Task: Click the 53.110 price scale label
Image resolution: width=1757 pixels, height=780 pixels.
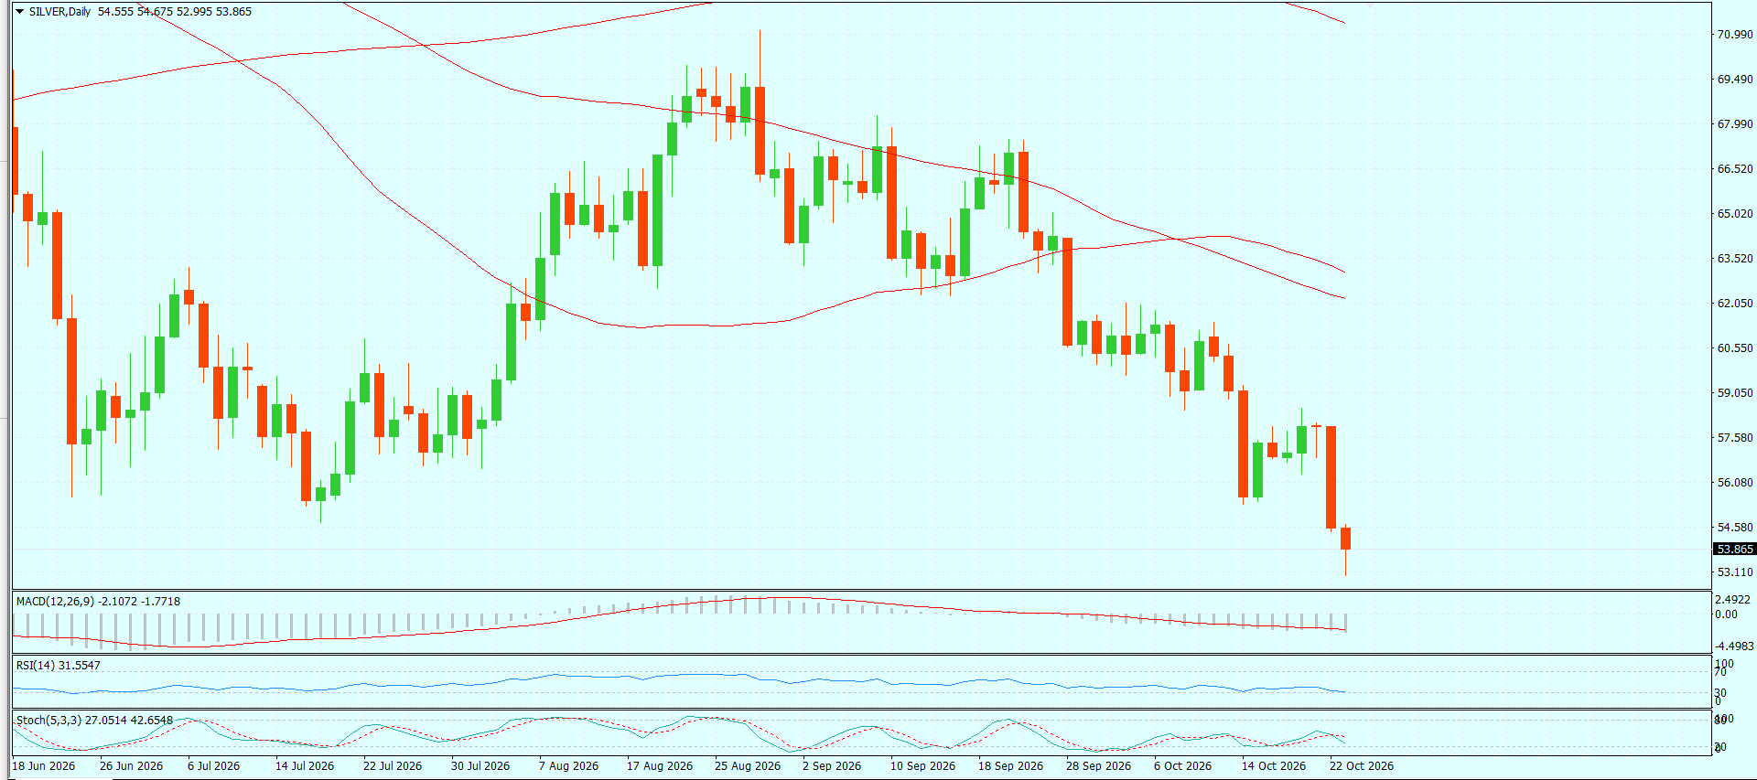Action: [x=1735, y=572]
